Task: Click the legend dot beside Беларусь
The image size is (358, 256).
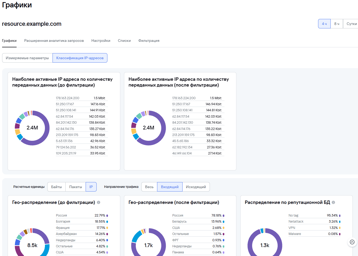Action: (224, 222)
